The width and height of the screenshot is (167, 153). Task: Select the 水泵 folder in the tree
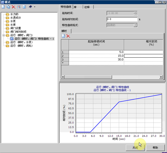13,21
